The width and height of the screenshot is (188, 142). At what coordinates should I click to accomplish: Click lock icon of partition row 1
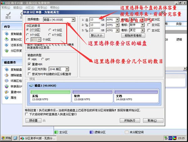click(87, 20)
